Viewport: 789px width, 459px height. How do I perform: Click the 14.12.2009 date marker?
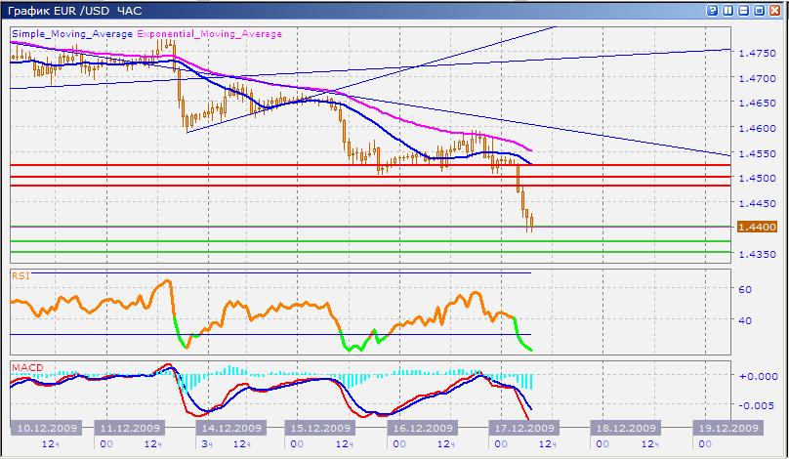[x=229, y=428]
